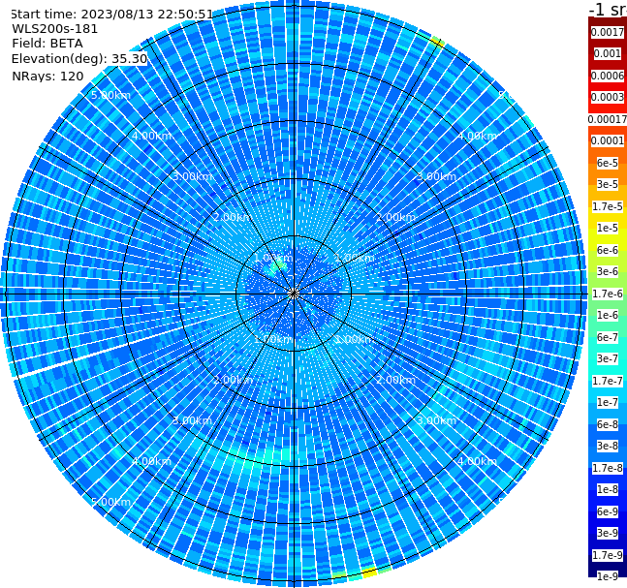Click the 1e-5 colorbar label
627x588 pixels.
[607, 228]
